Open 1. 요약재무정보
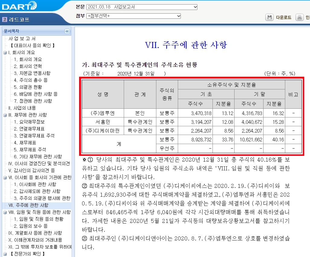 29,122
